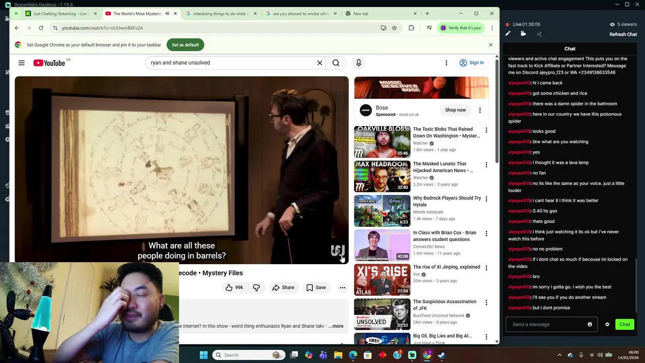
Task: Open menu for In Class with Brian Cox
Action: pos(486,233)
